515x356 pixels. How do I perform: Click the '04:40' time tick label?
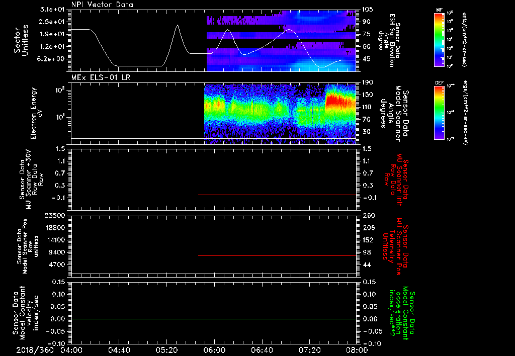pos(119,350)
